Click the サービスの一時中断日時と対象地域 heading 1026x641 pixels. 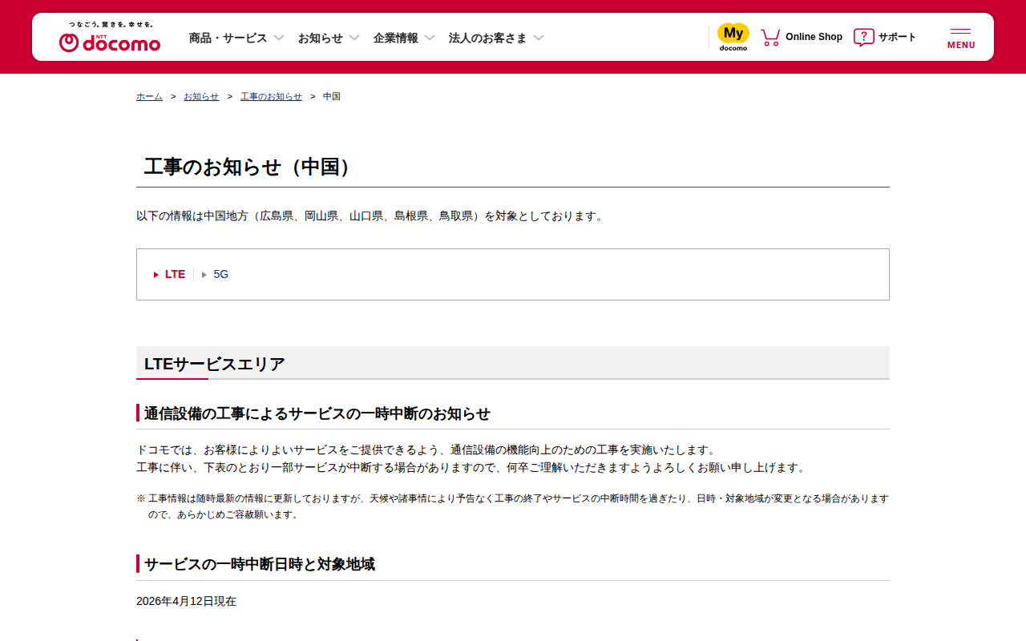coord(260,564)
